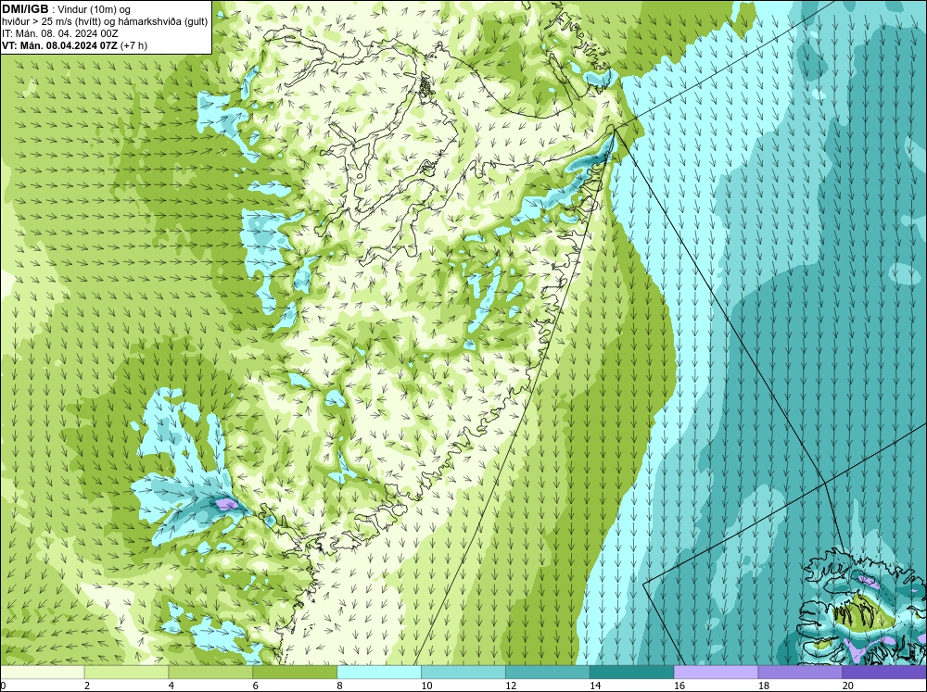927x692 pixels.
Task: Click the 0–2 m/s pale legend swatch
Action: pyautogui.click(x=43, y=673)
